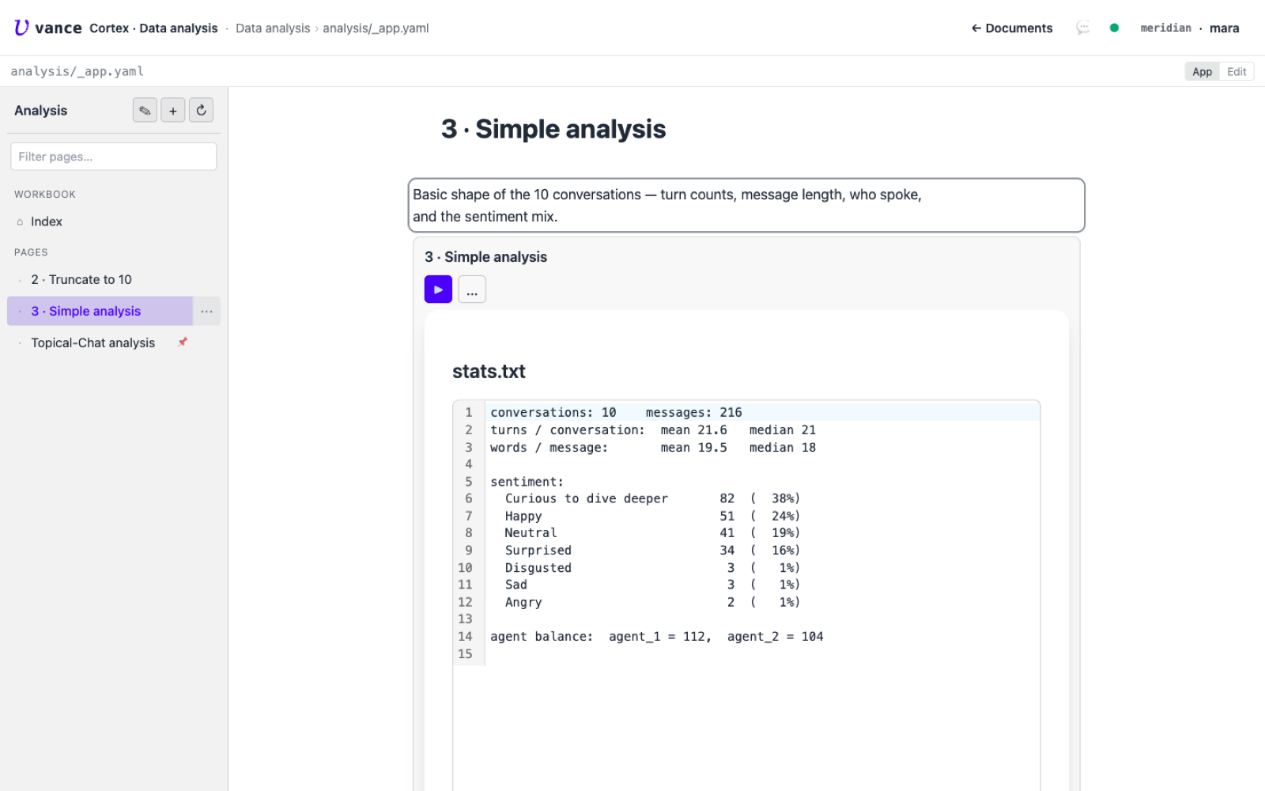Focus the Filter pages input
The width and height of the screenshot is (1265, 791).
point(113,157)
